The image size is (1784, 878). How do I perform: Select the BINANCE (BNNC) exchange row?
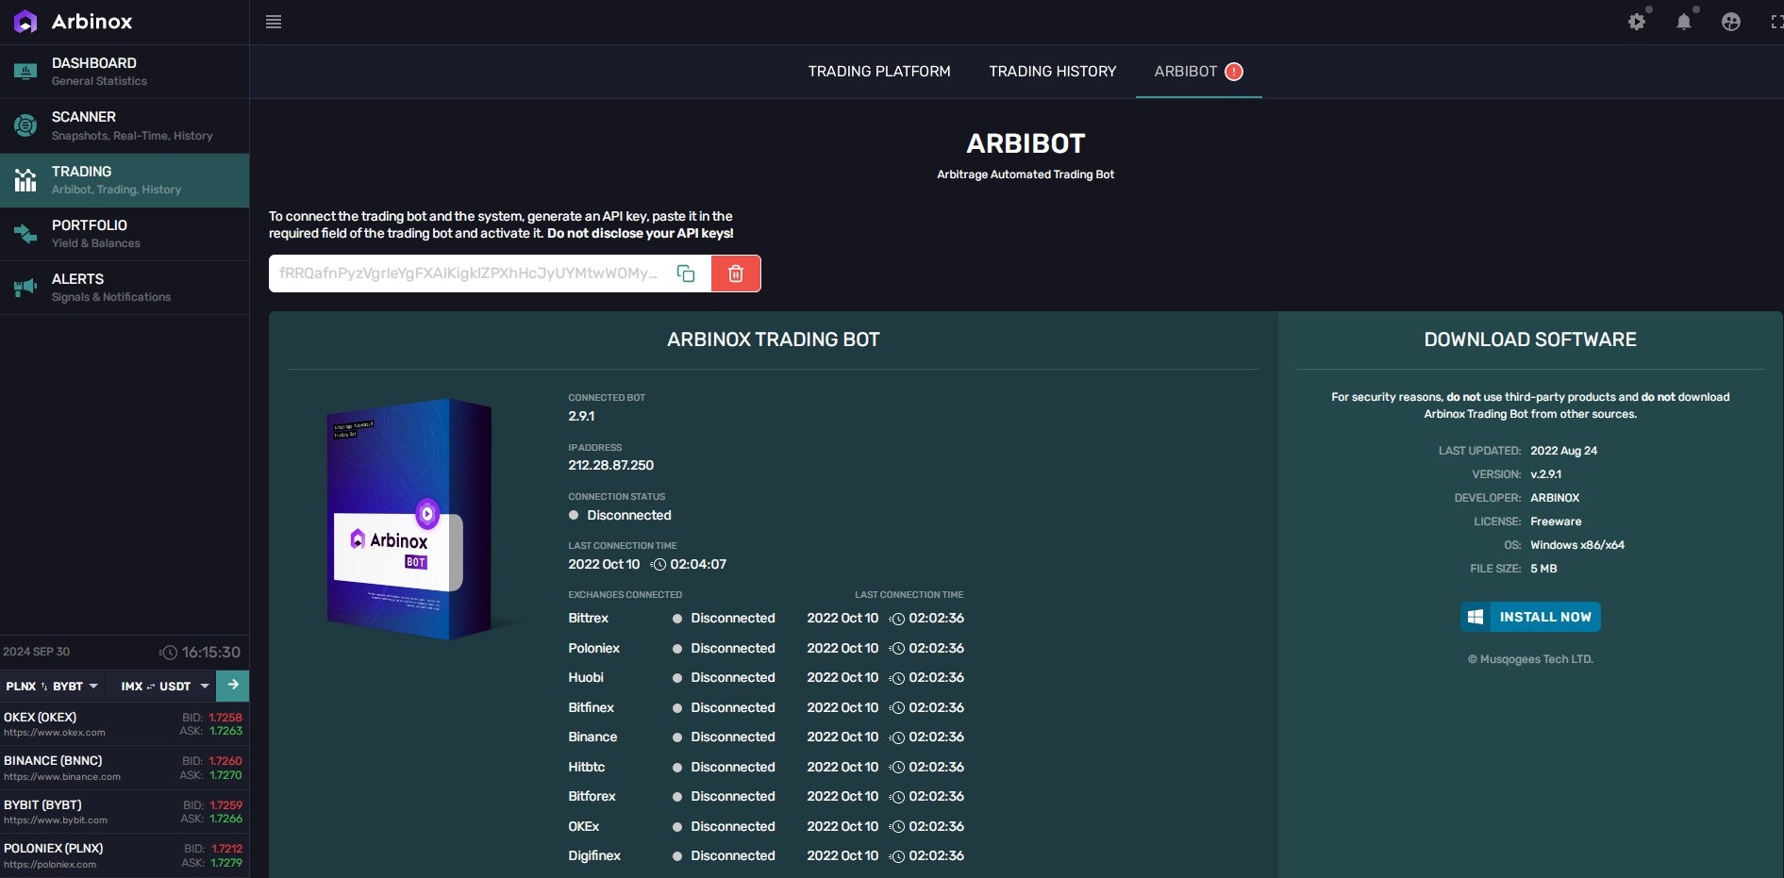(125, 768)
